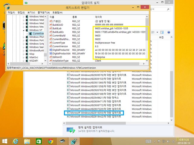Image resolution: width=194 pixels, height=145 pixels.
Task: Click the Action Center flag tray icon
Action: 159,141
